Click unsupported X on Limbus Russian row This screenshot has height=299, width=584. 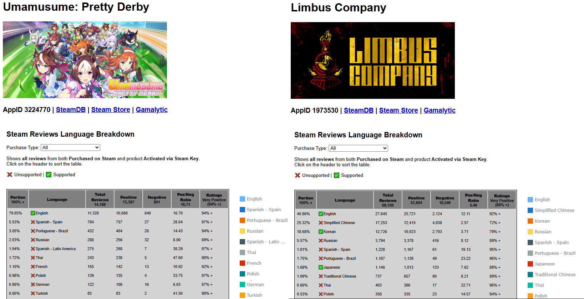tap(321, 240)
